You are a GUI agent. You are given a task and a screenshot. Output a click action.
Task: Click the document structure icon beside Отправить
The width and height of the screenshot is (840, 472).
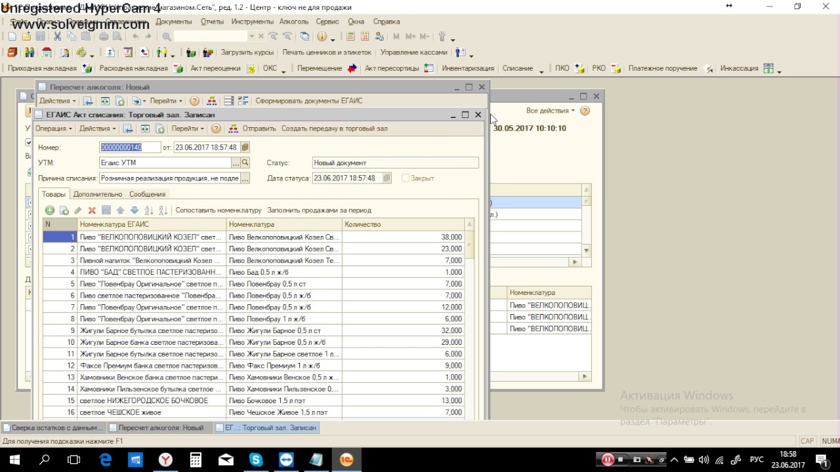coord(233,128)
